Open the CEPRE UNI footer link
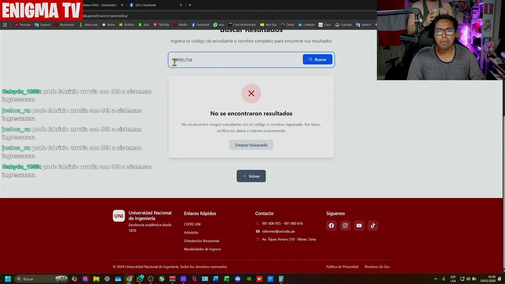This screenshot has width=505, height=284. click(192, 224)
